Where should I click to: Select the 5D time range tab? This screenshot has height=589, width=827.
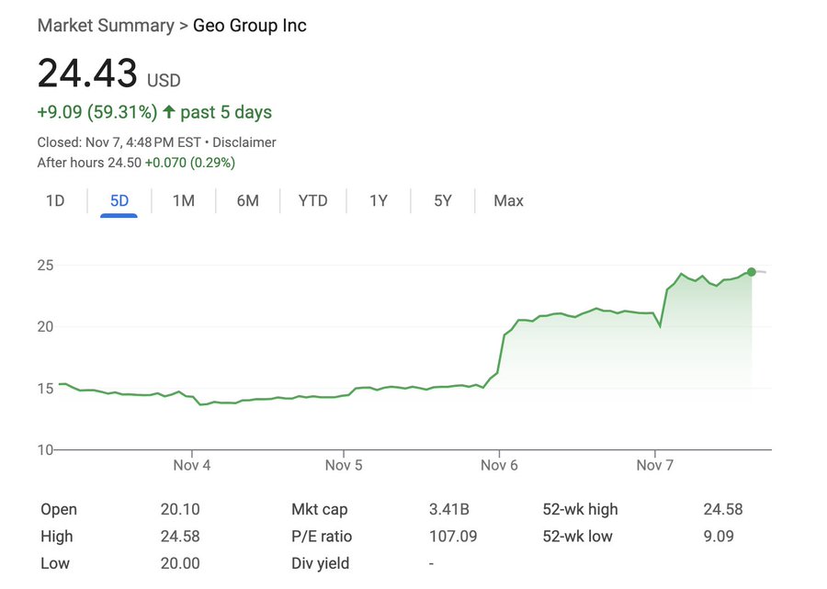pyautogui.click(x=119, y=201)
